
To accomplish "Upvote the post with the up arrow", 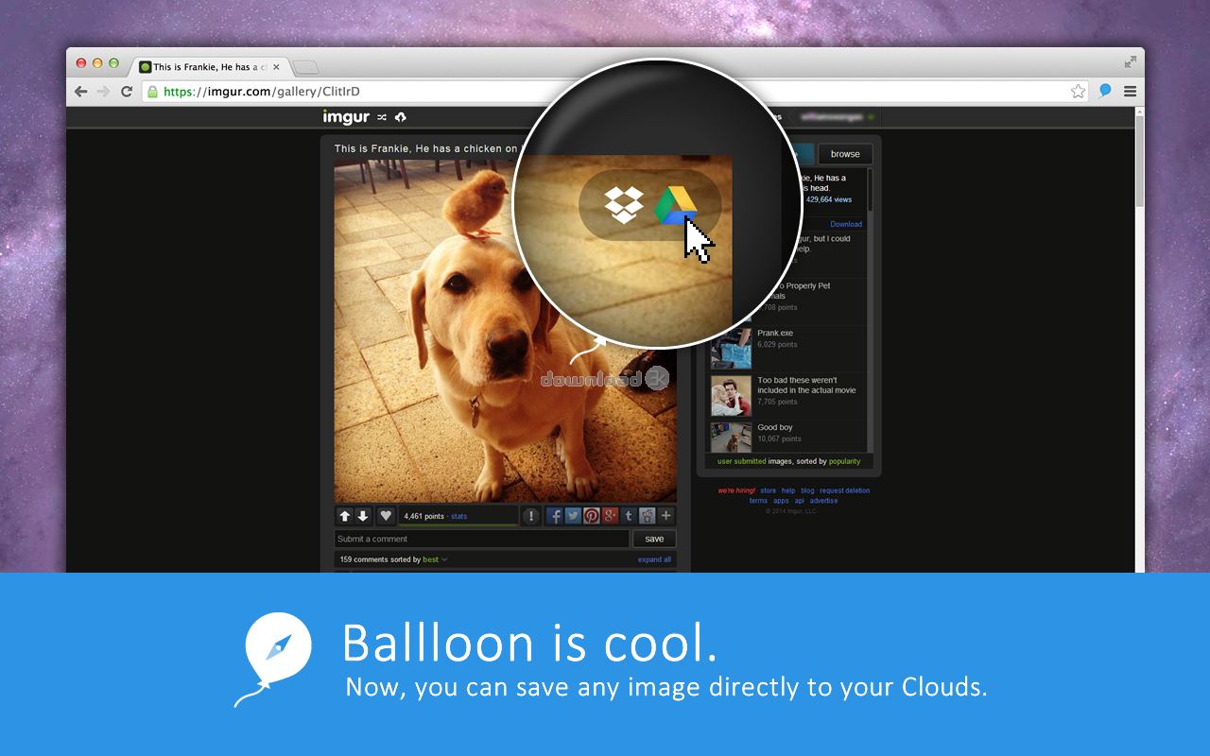I will pos(345,516).
